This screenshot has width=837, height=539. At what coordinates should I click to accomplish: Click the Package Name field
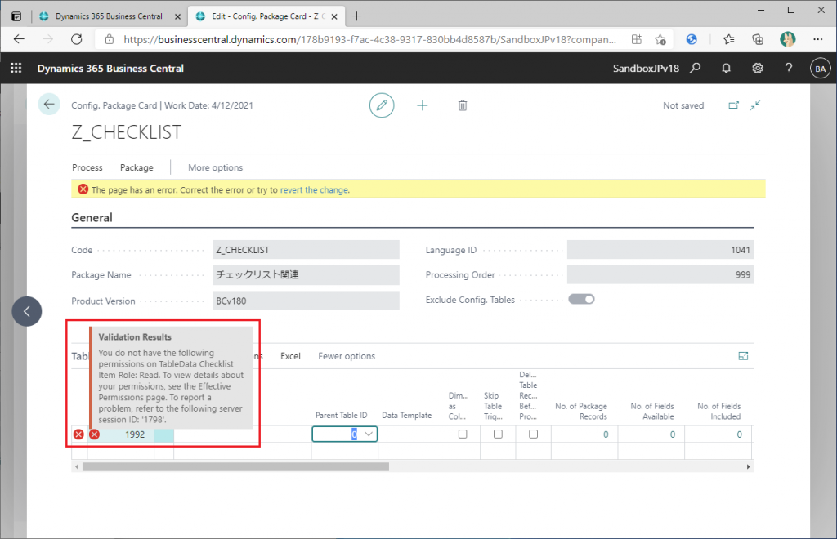[306, 274]
